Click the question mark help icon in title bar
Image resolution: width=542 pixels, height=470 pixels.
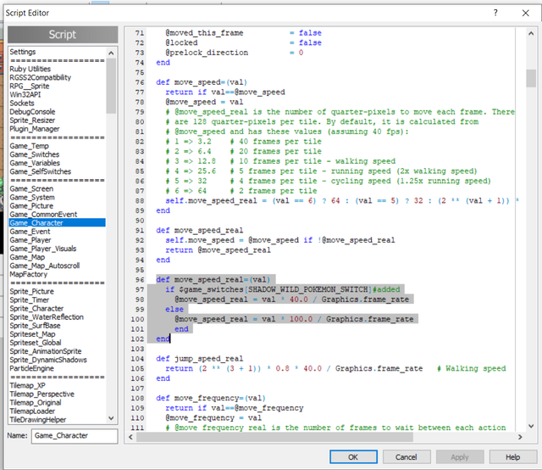pyautogui.click(x=495, y=13)
